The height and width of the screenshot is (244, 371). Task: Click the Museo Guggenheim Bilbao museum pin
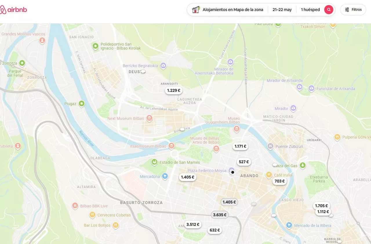tap(237, 129)
